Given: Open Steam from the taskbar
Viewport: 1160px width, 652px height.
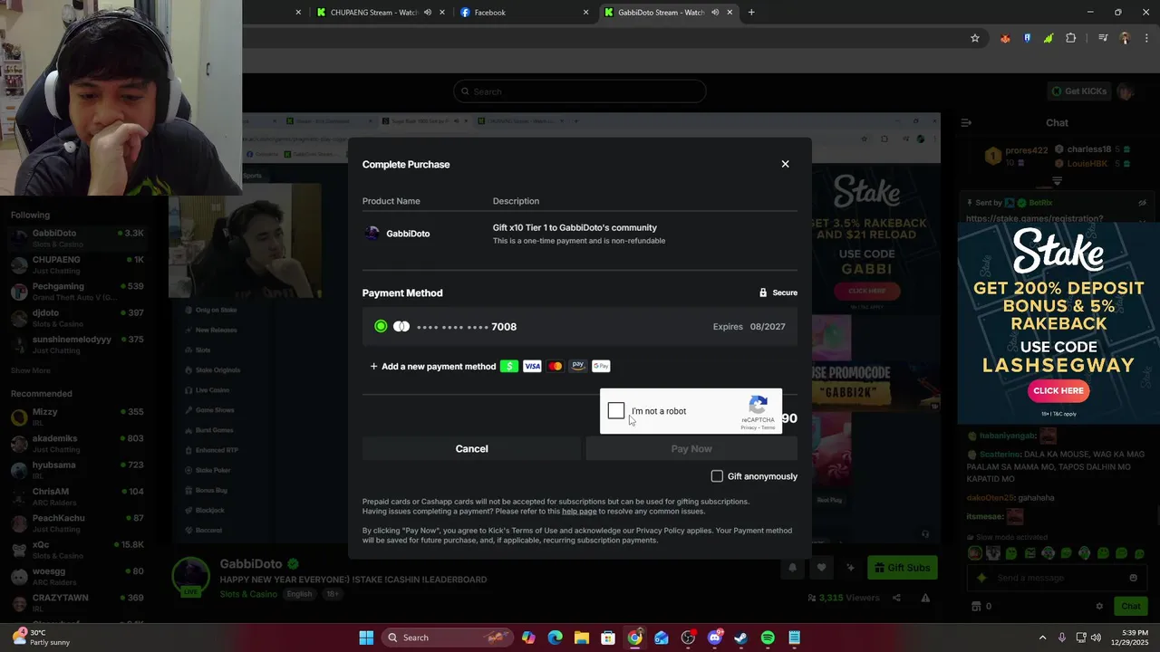Looking at the screenshot, I should pos(741,638).
